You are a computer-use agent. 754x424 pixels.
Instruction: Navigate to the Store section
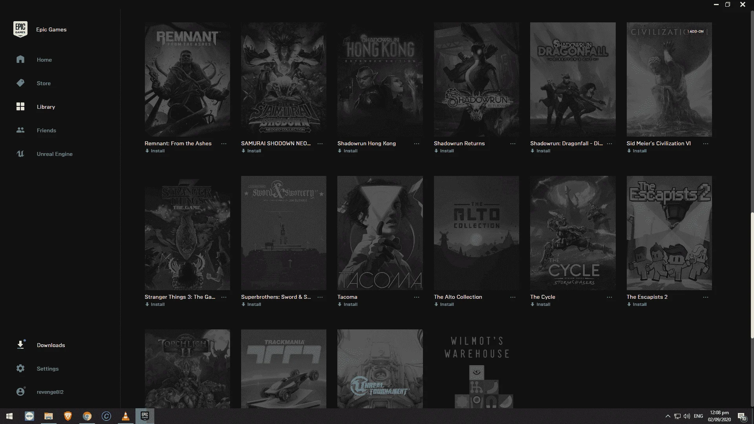44,83
